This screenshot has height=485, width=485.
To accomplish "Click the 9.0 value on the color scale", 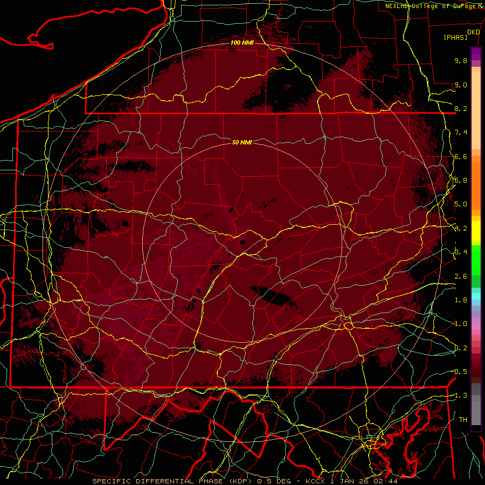I will point(461,85).
